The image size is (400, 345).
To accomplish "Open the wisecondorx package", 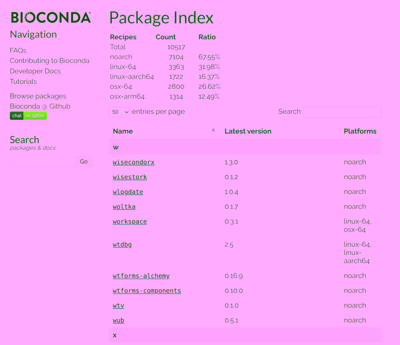I will [x=134, y=162].
